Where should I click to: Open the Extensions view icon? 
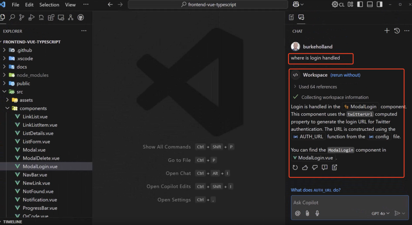(51, 17)
